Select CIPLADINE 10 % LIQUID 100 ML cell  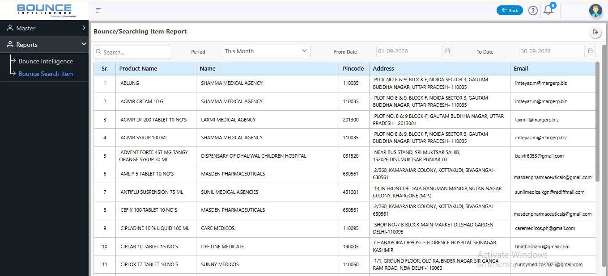155,228
